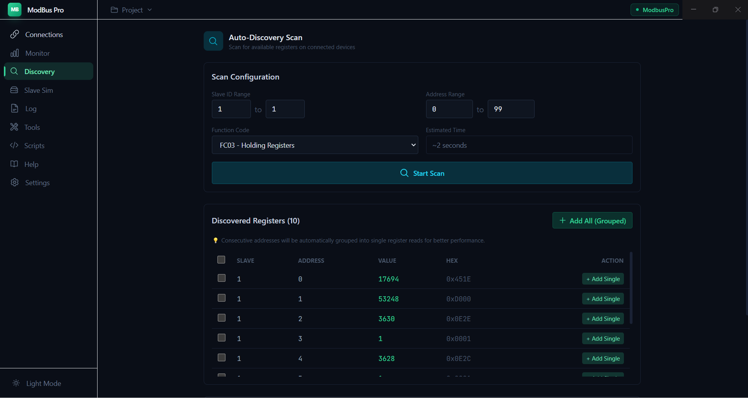The height and width of the screenshot is (398, 748).
Task: Select FC03 - Holding Registers option
Action: pyautogui.click(x=314, y=145)
